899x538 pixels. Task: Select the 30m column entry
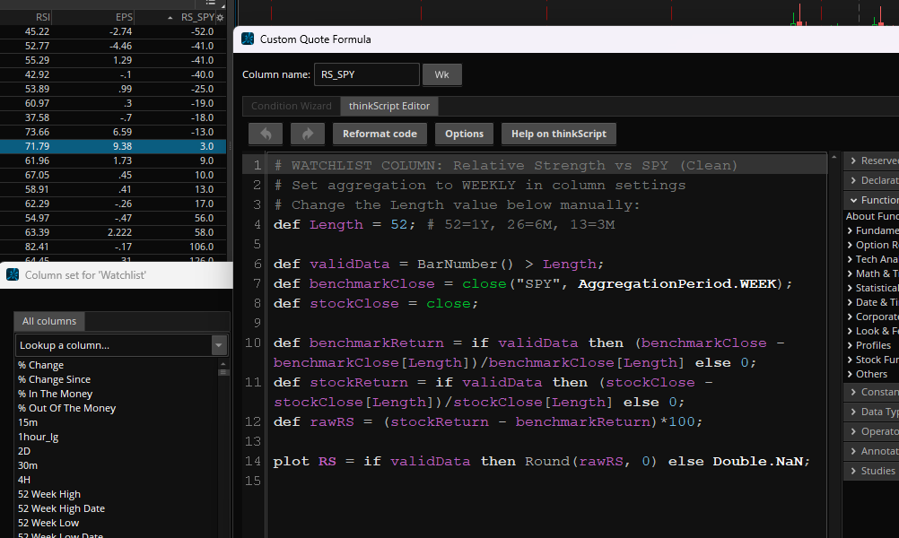[28, 465]
